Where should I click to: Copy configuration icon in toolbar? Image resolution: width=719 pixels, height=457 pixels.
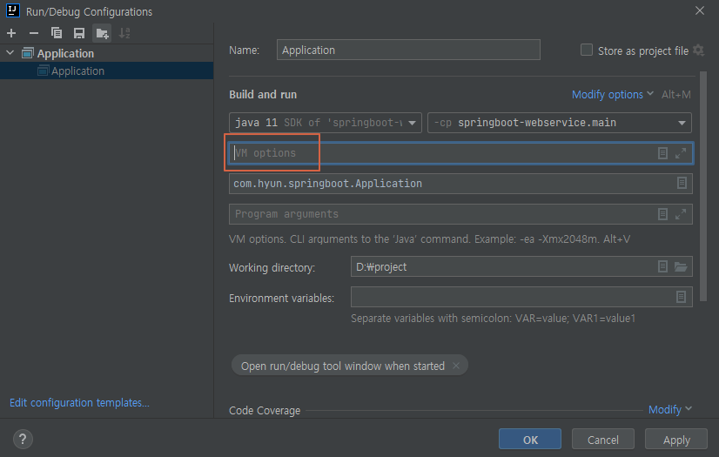coord(57,33)
